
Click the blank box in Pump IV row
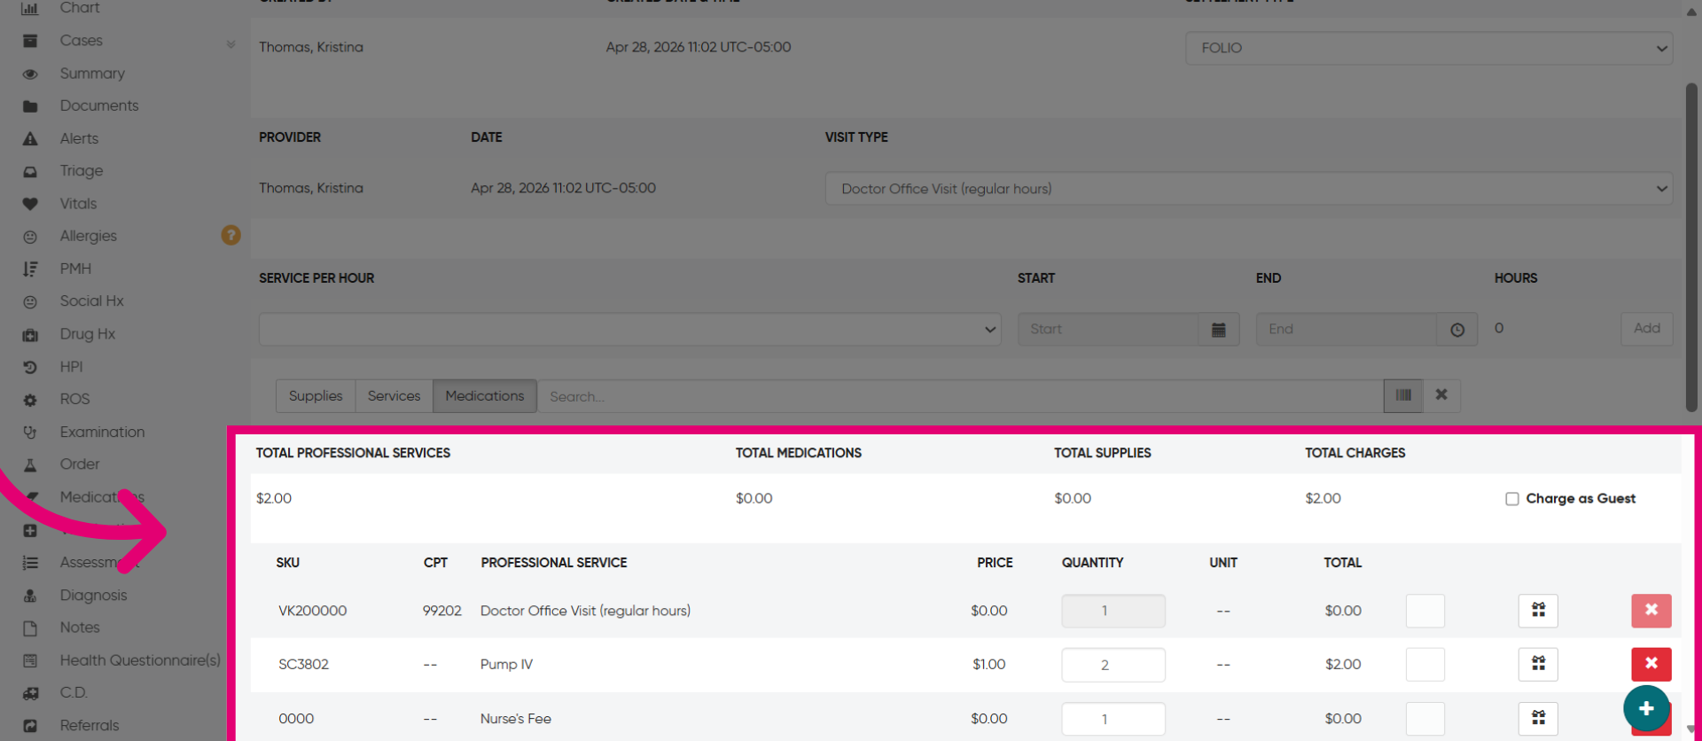(1425, 664)
